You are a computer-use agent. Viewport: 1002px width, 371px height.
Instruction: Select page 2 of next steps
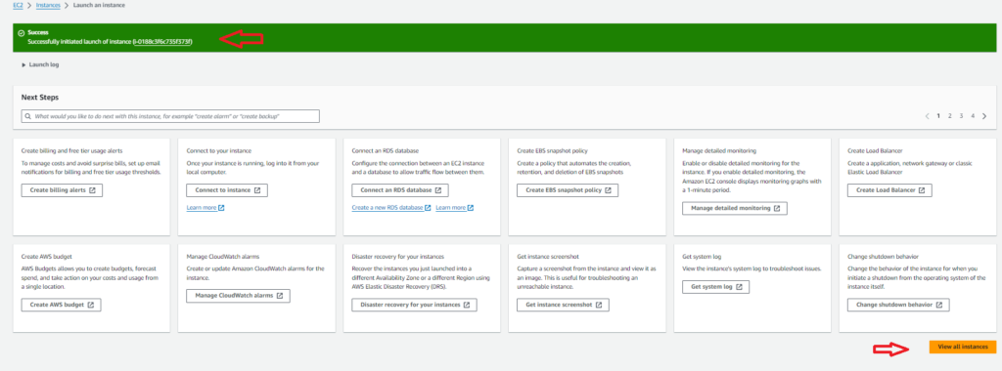pos(949,116)
